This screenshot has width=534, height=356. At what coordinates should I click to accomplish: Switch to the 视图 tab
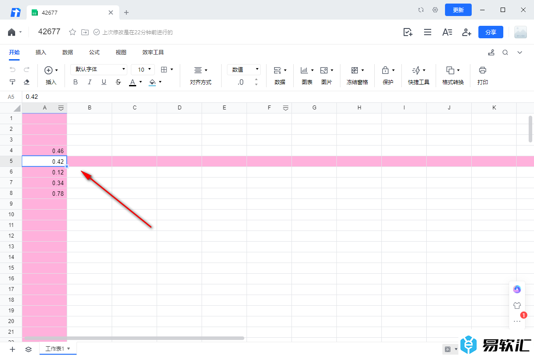(121, 52)
